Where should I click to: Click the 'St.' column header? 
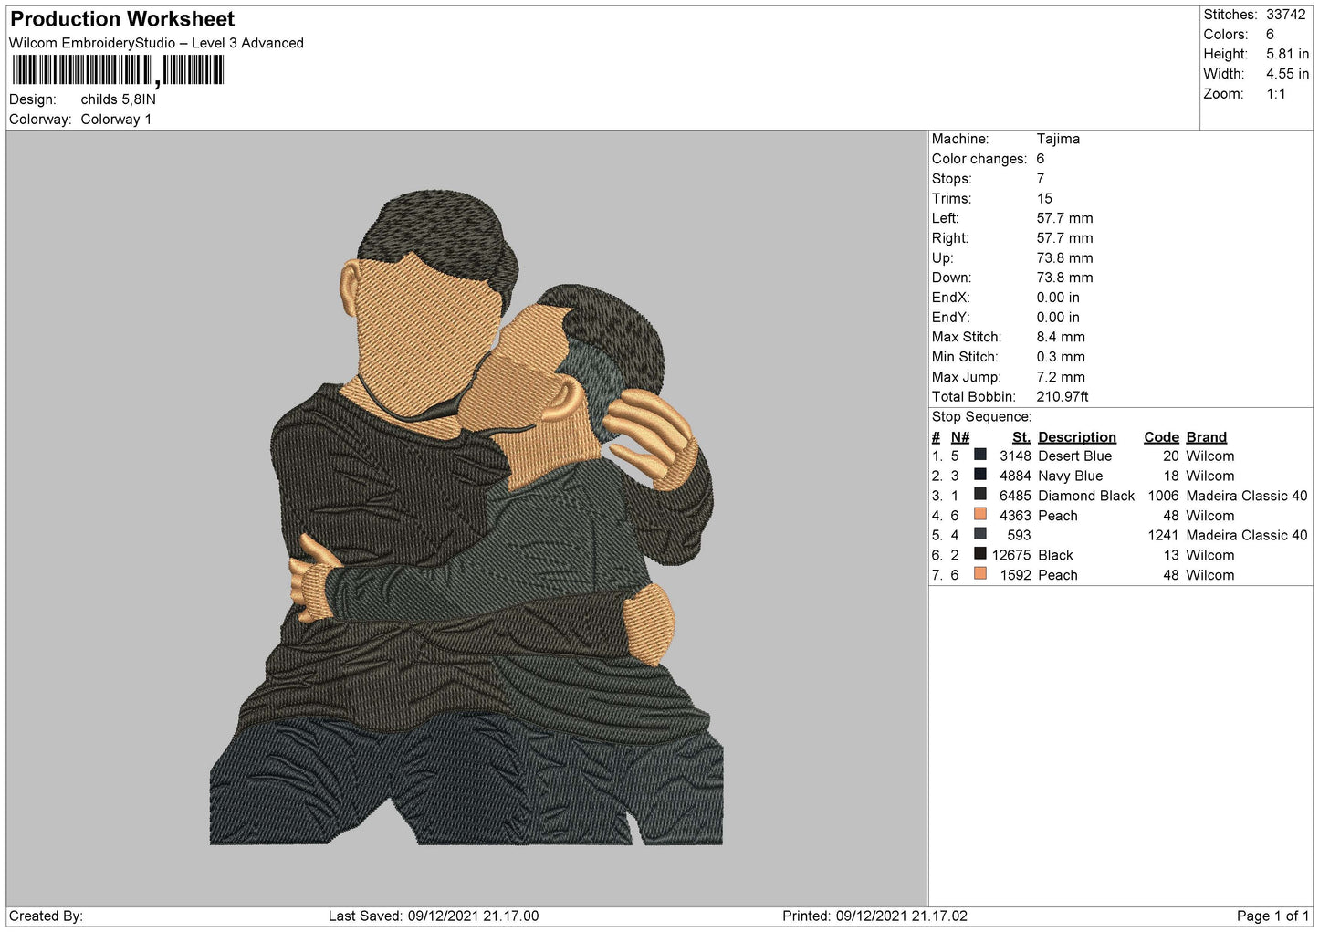tap(1021, 437)
